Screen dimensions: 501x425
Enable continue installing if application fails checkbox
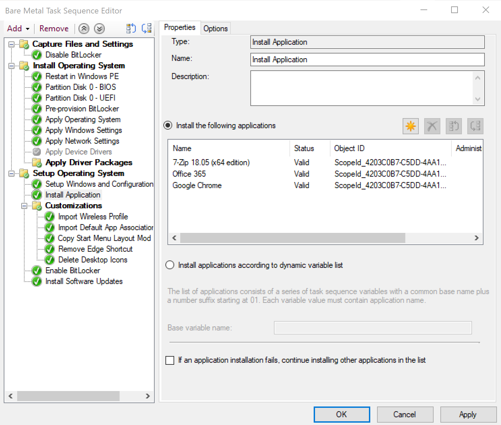click(x=170, y=360)
